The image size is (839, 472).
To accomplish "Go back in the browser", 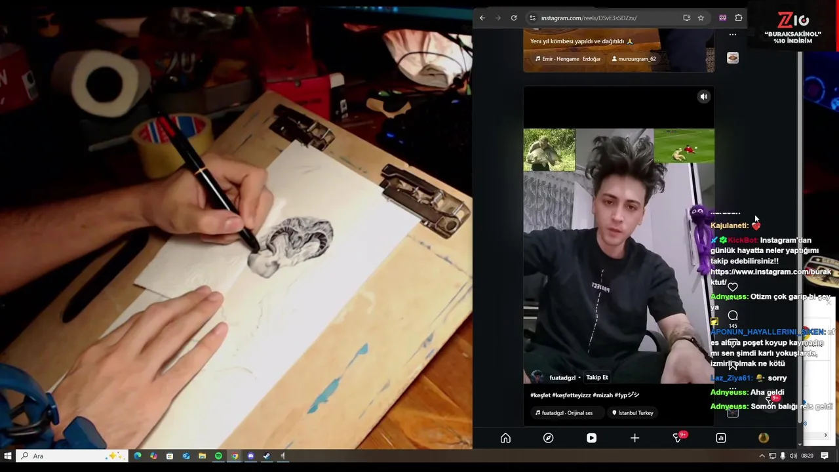I will click(482, 18).
